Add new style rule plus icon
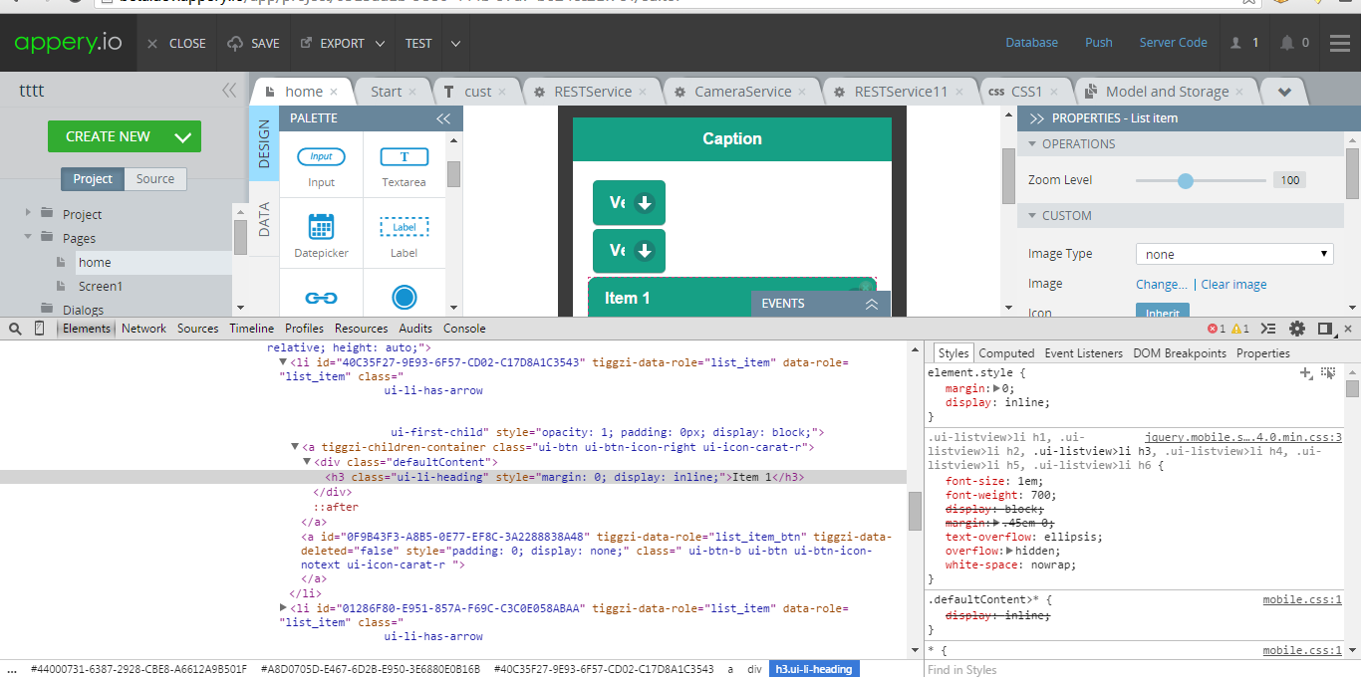 click(1306, 372)
